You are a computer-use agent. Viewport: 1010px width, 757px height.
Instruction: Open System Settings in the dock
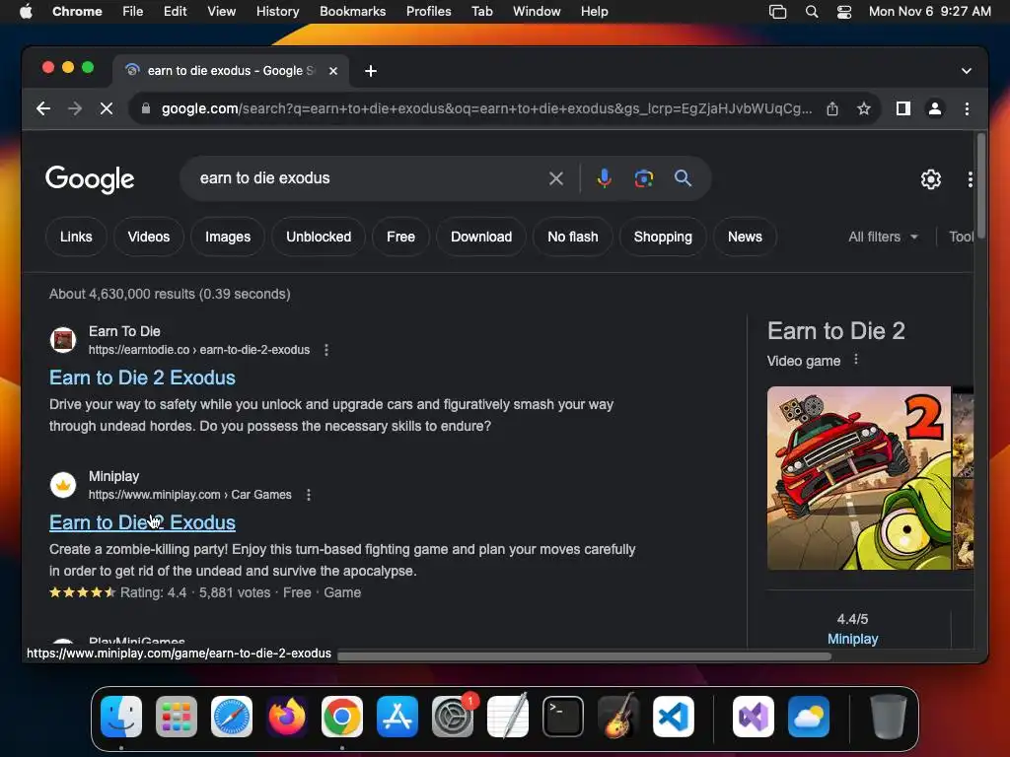pos(452,717)
